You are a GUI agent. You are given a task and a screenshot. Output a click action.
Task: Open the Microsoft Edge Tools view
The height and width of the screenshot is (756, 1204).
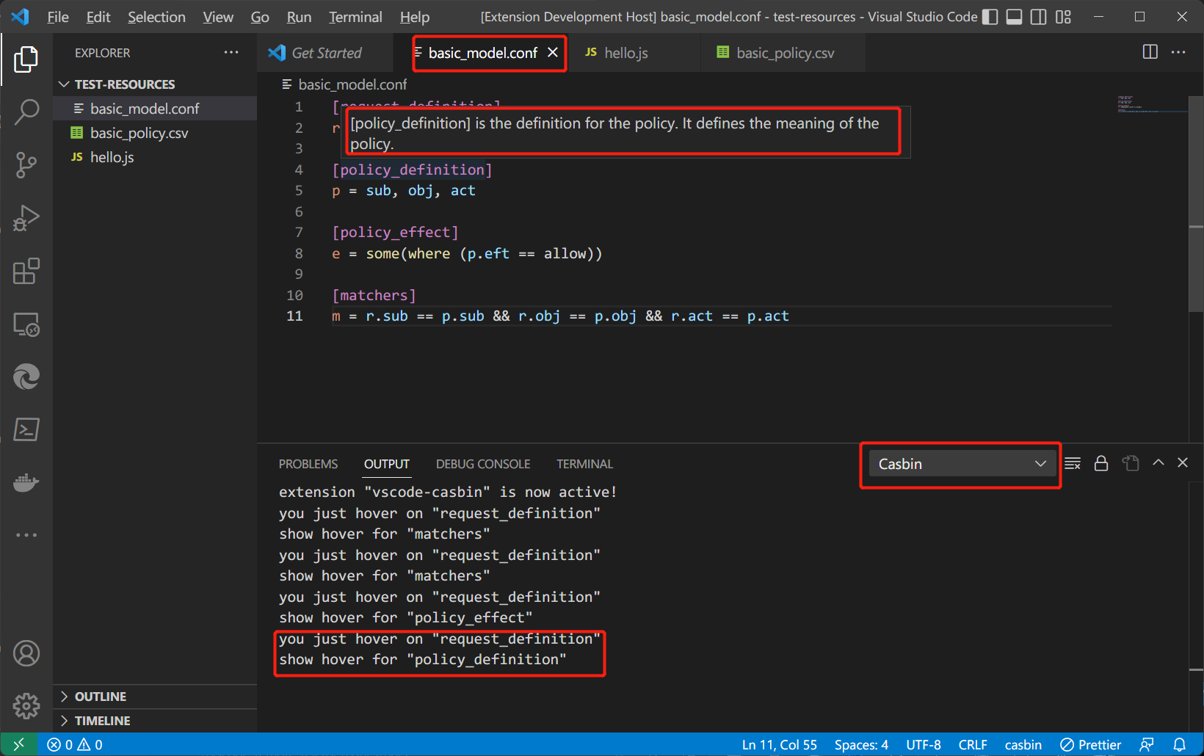(26, 377)
